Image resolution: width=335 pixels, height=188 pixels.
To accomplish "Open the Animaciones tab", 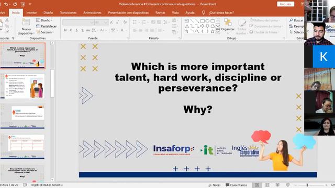I will [92, 13].
